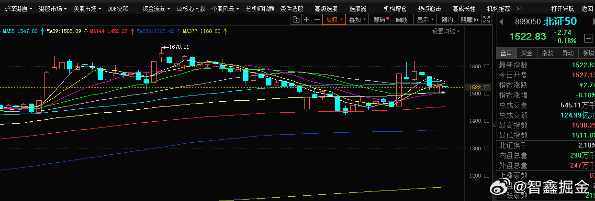
Task: Switch to 指数 tab
Action: (547, 53)
